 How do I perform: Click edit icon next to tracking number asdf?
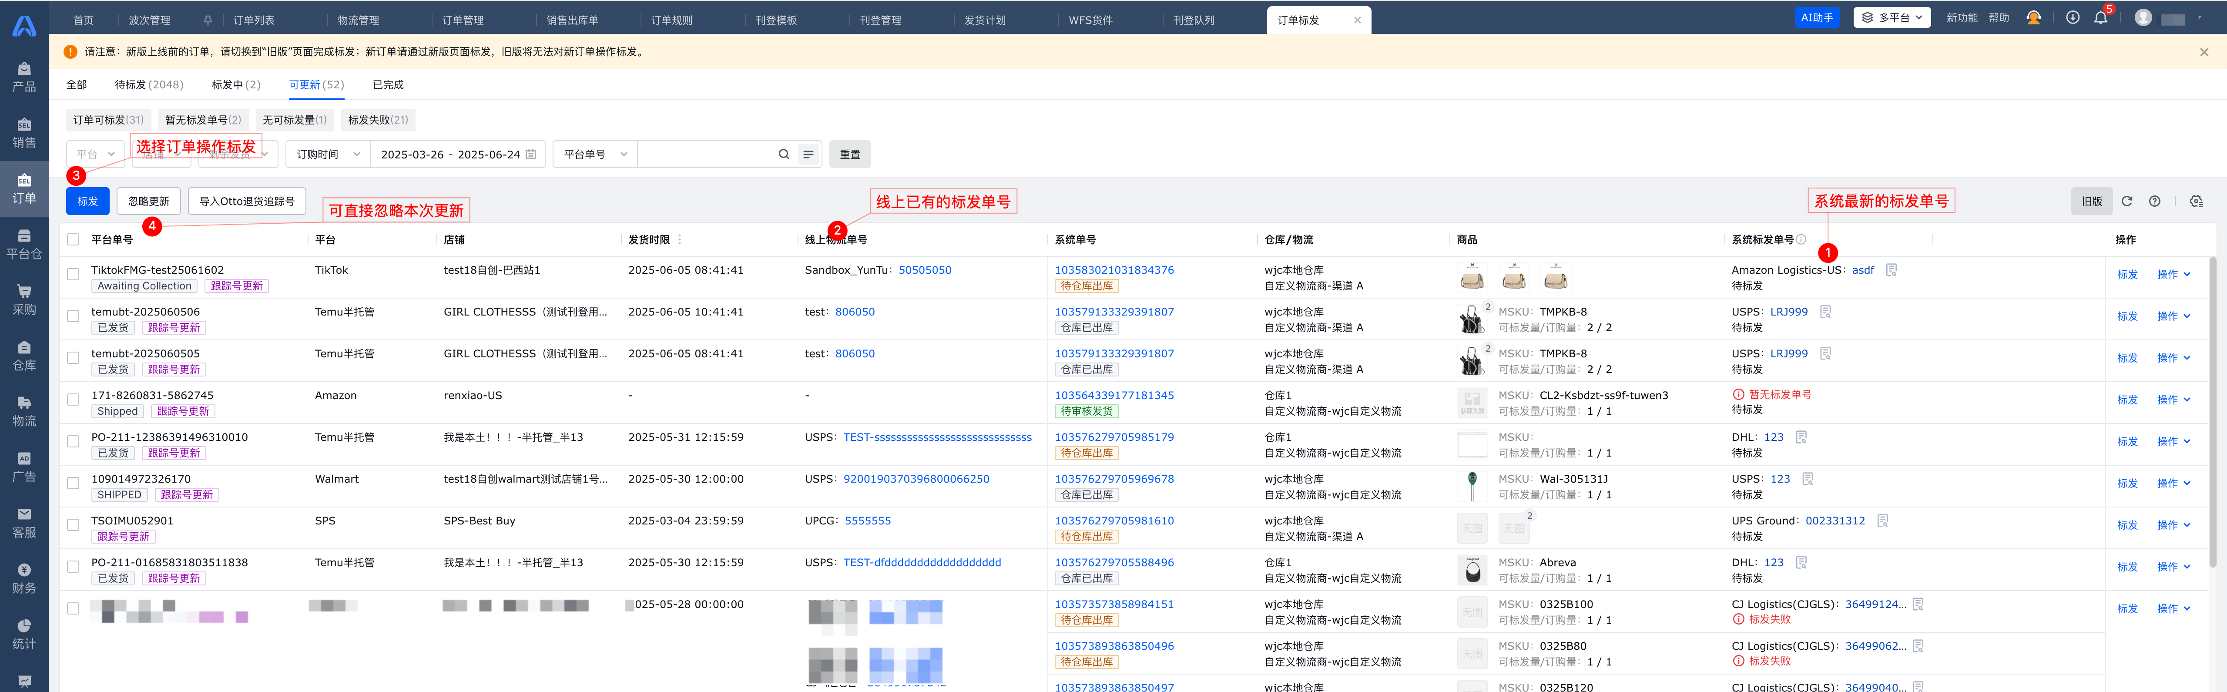click(1892, 270)
